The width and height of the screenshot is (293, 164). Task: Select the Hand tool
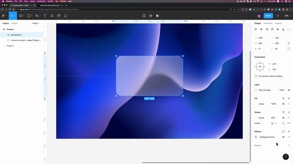tap(59, 16)
